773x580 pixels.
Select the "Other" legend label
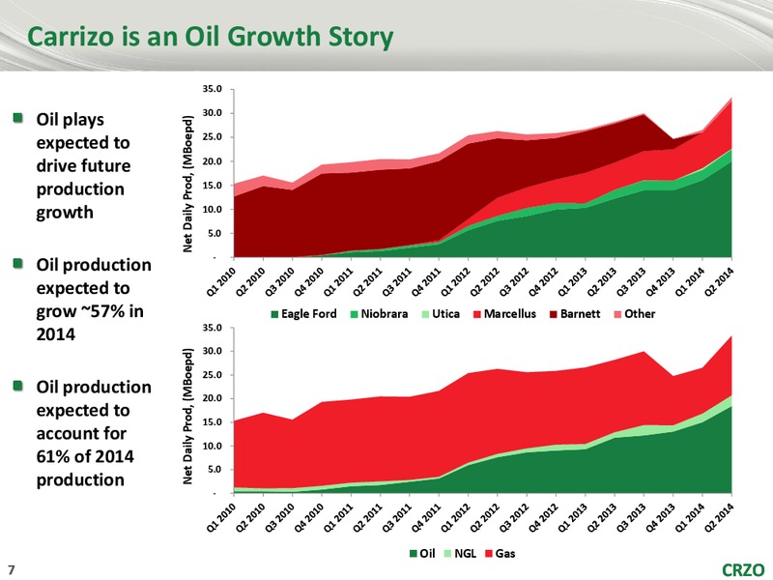pyautogui.click(x=640, y=314)
